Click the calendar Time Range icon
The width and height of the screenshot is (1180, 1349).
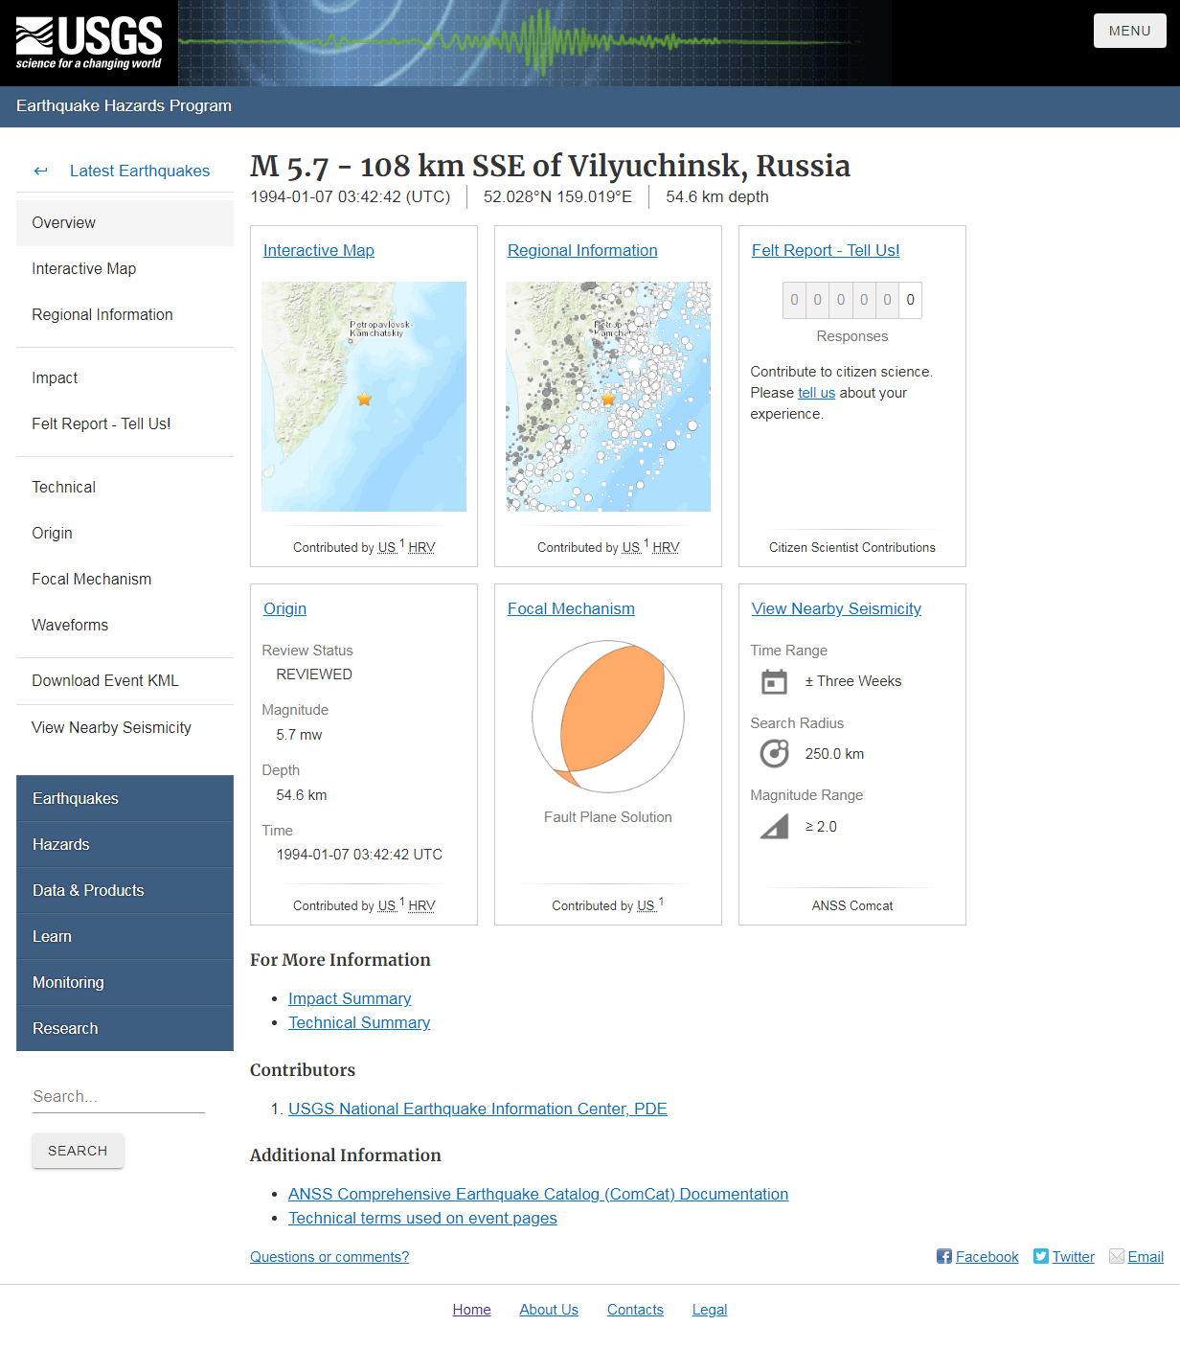coord(774,681)
